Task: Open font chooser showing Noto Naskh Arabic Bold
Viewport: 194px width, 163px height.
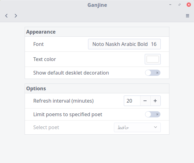Action: point(124,44)
